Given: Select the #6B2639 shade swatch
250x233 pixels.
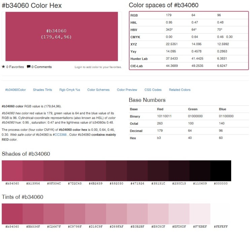Looking at the screenshot, I should point(96,171).
